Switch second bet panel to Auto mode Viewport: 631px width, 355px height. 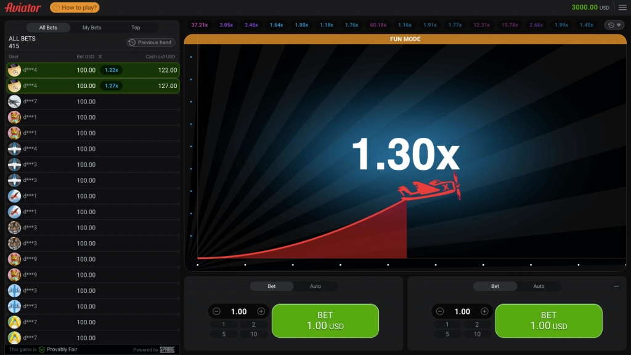point(539,286)
